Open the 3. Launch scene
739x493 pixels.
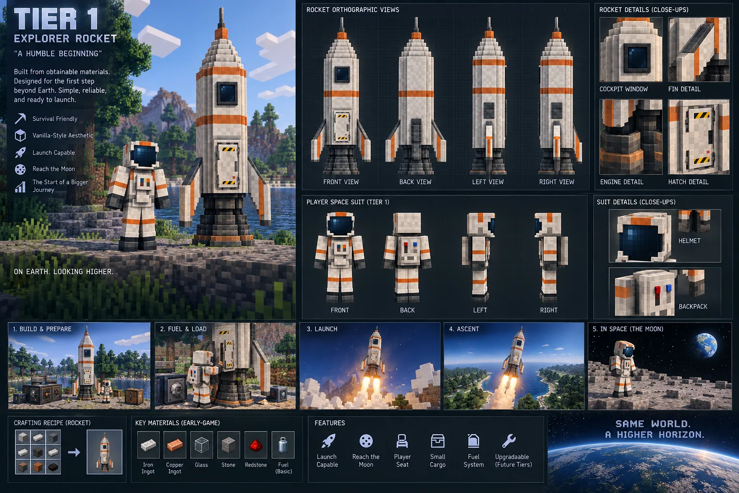[x=370, y=366]
